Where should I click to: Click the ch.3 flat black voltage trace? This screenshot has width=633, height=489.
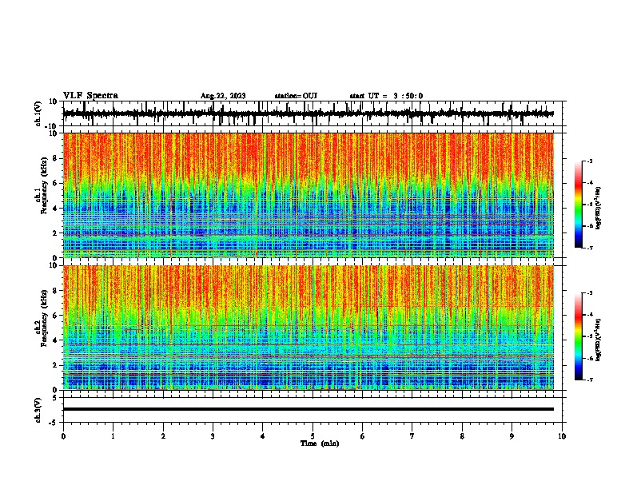[308, 409]
